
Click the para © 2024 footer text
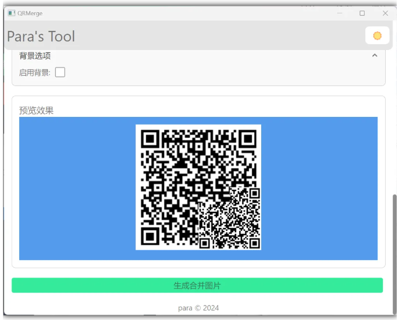(198, 308)
